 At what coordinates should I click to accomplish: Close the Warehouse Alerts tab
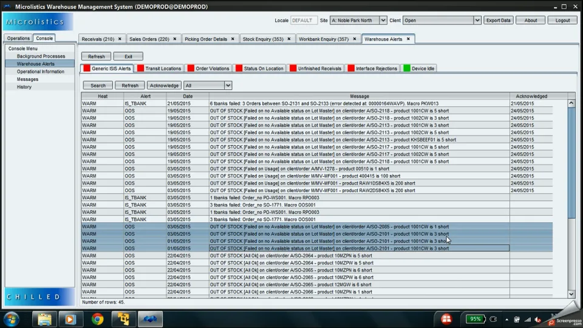[408, 39]
